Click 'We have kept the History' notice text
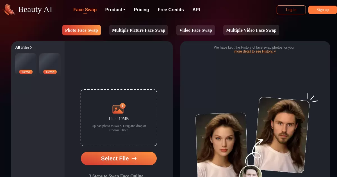The image size is (337, 177). click(254, 47)
